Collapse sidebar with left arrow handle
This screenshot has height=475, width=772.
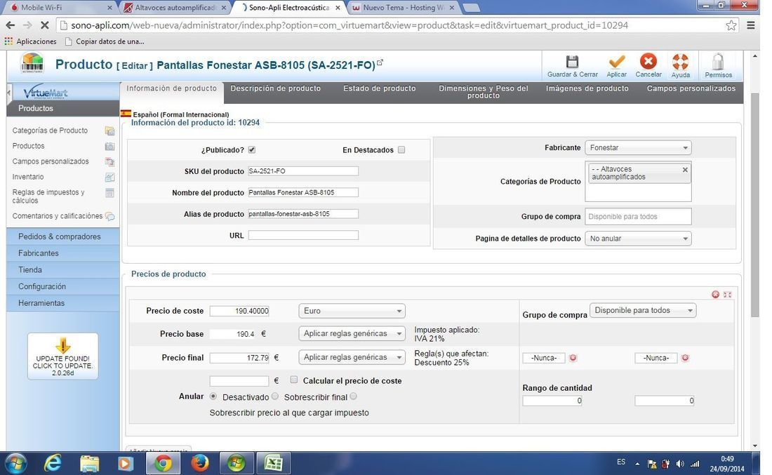(8, 93)
